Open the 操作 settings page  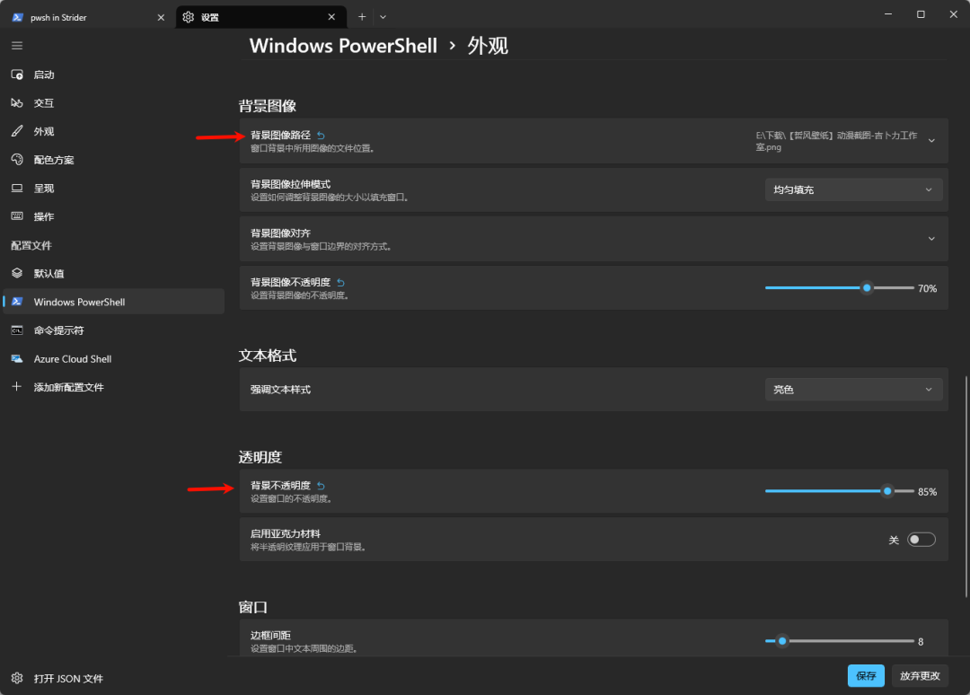114,217
